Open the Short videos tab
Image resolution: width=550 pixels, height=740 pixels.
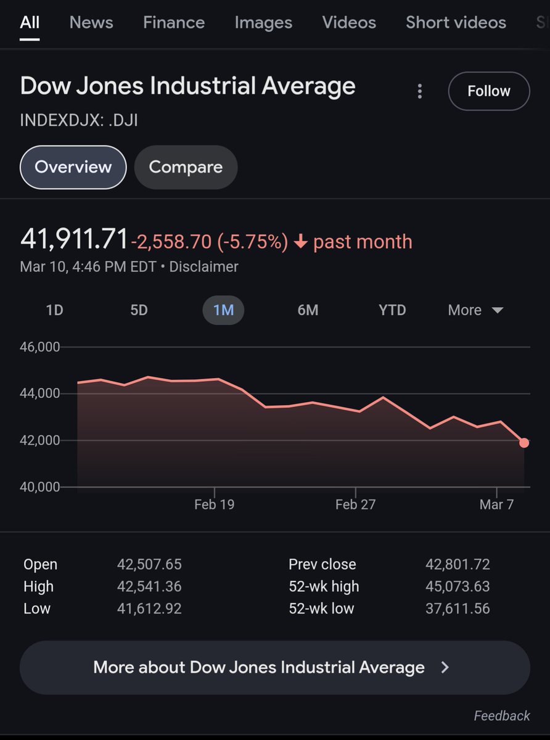pyautogui.click(x=456, y=23)
